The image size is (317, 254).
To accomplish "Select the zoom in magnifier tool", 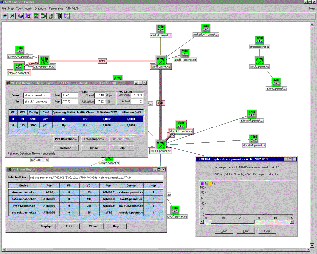I will point(4,16).
